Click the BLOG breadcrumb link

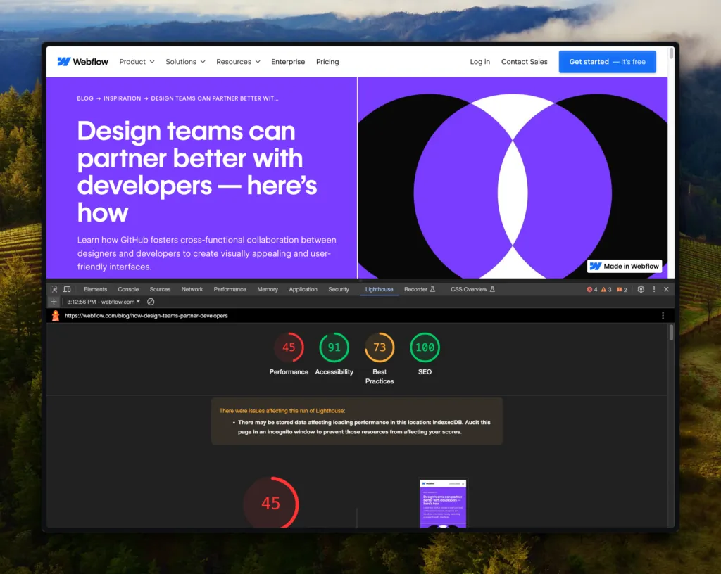click(x=85, y=98)
